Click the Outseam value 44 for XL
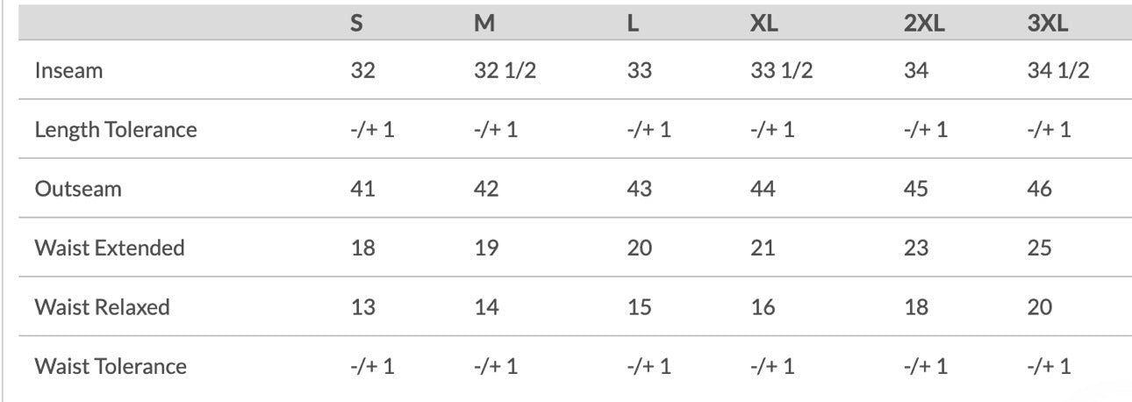 tap(763, 189)
